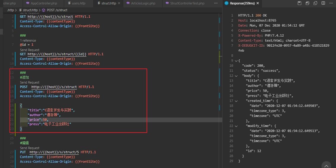Open More Actions menu in response pane
The width and height of the screenshot is (336, 168).
point(331,3)
